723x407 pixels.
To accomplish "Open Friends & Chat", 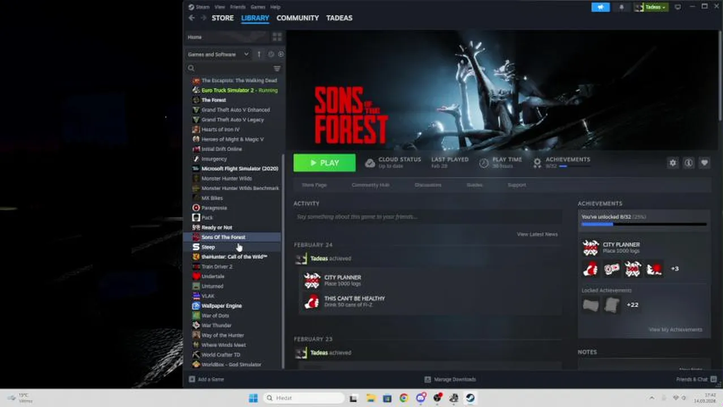I will pyautogui.click(x=696, y=379).
